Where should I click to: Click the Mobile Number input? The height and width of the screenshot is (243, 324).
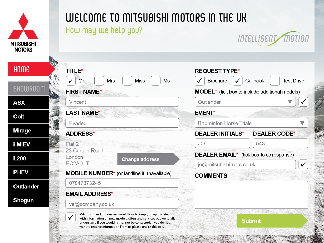coord(122,183)
